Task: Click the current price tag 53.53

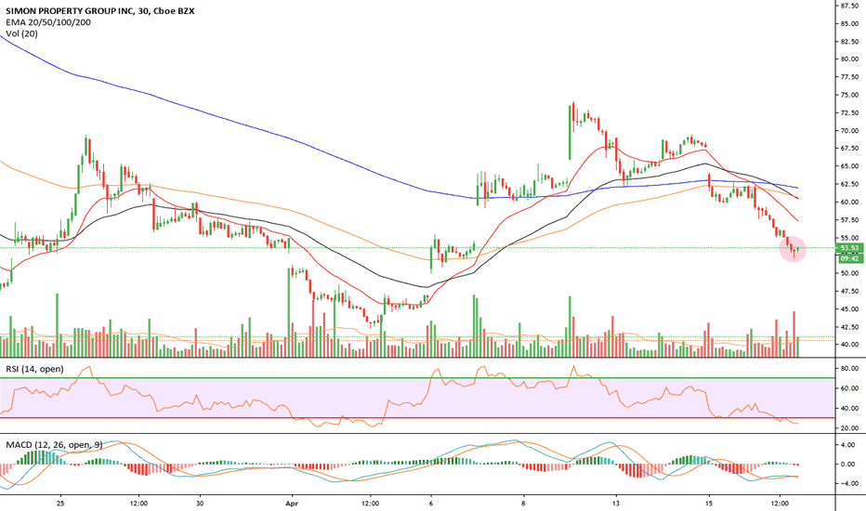Action: pyautogui.click(x=849, y=248)
